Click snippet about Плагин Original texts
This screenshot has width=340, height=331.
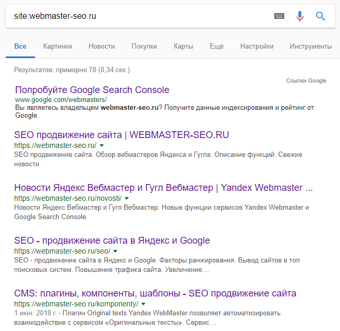(x=147, y=318)
